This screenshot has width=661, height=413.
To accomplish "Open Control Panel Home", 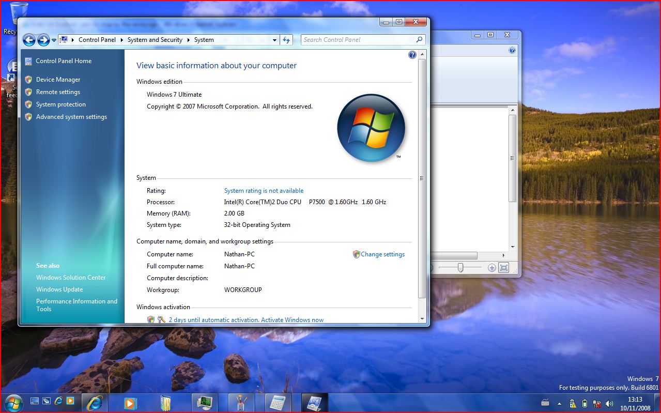I will tap(64, 61).
